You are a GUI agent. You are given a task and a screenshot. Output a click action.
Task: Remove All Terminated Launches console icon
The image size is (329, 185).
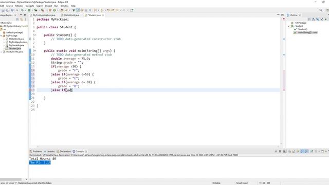pyautogui.click(x=284, y=151)
